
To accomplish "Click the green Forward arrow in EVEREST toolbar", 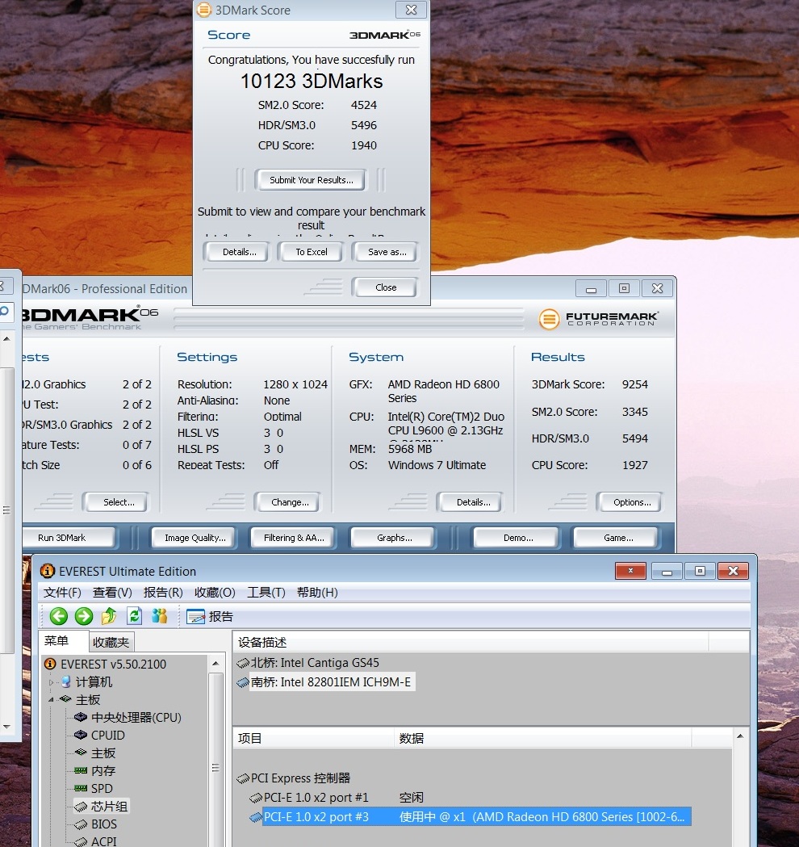I will (x=84, y=616).
